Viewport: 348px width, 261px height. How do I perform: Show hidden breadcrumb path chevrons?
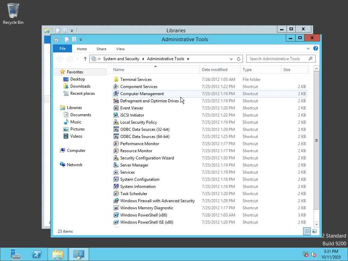99,59
